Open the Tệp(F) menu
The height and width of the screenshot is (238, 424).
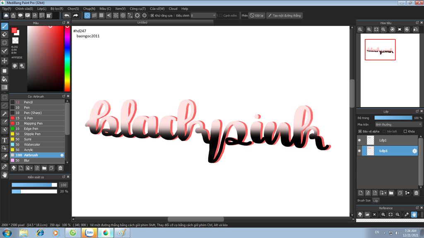tap(7, 9)
